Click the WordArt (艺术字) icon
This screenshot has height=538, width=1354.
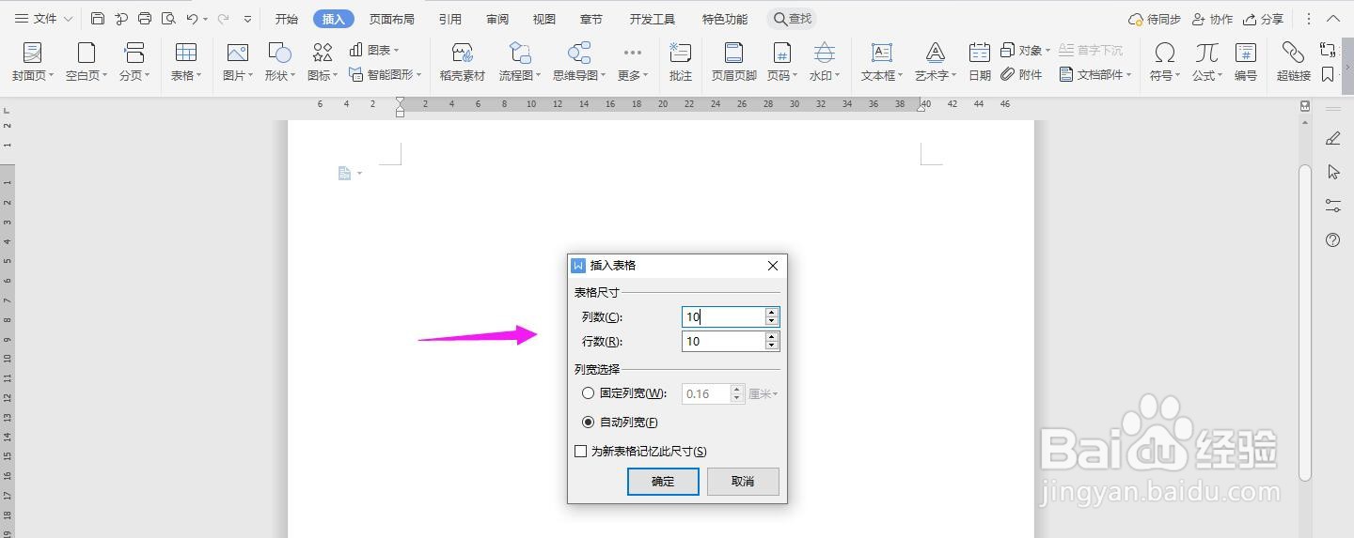coord(935,54)
